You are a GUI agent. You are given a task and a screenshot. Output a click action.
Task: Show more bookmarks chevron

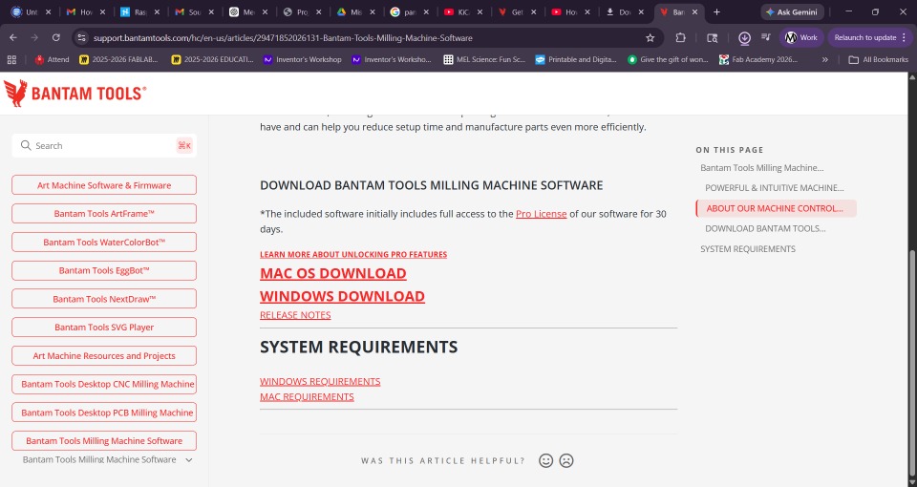(x=824, y=59)
